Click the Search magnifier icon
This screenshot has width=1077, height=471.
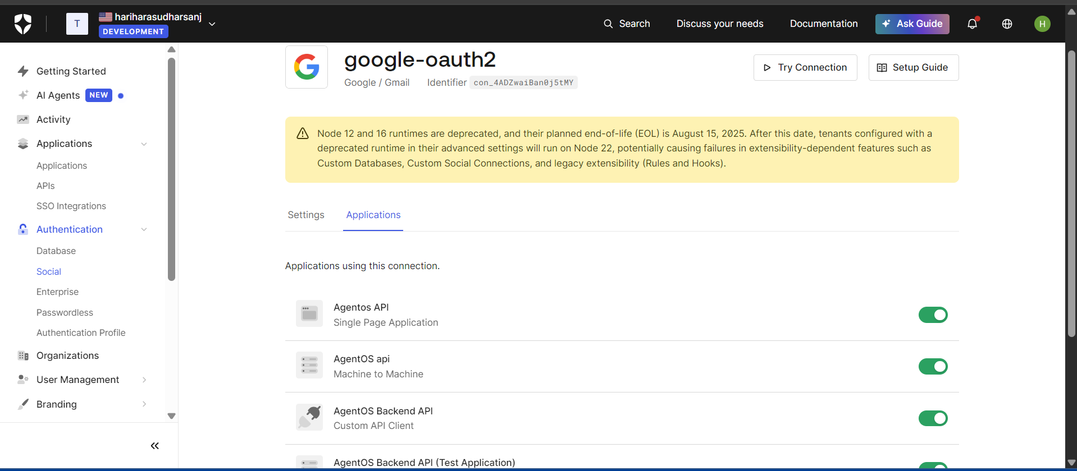(608, 24)
